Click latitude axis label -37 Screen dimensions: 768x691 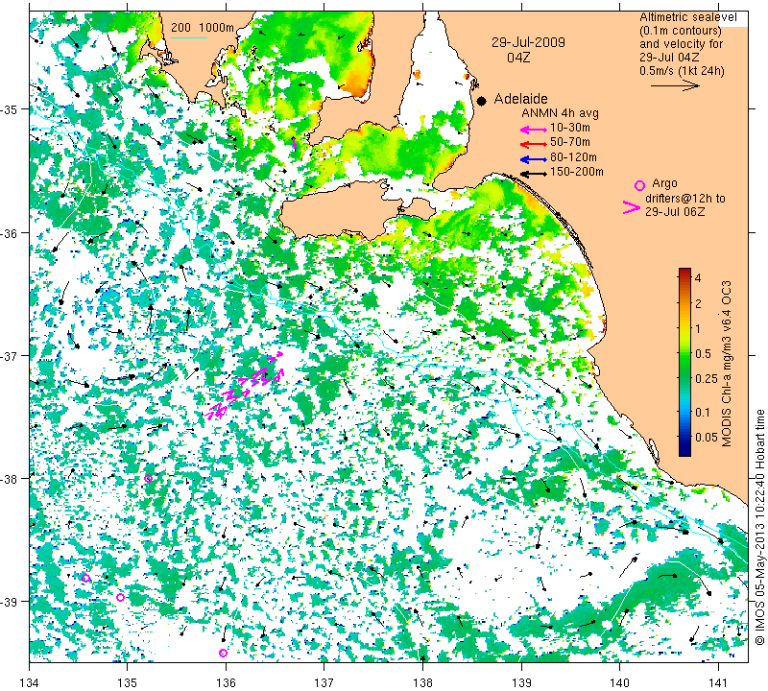[x=10, y=355]
